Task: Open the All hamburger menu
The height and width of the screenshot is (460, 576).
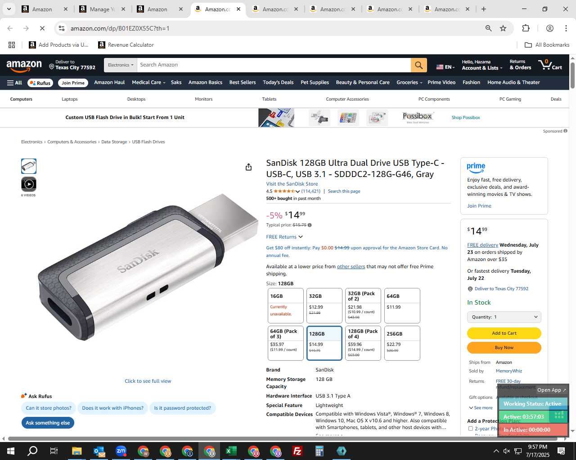Action: click(x=14, y=83)
